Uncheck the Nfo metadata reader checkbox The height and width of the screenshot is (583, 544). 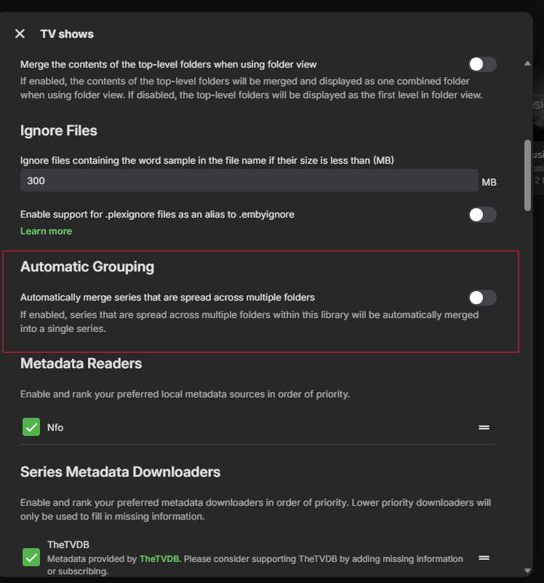click(31, 427)
